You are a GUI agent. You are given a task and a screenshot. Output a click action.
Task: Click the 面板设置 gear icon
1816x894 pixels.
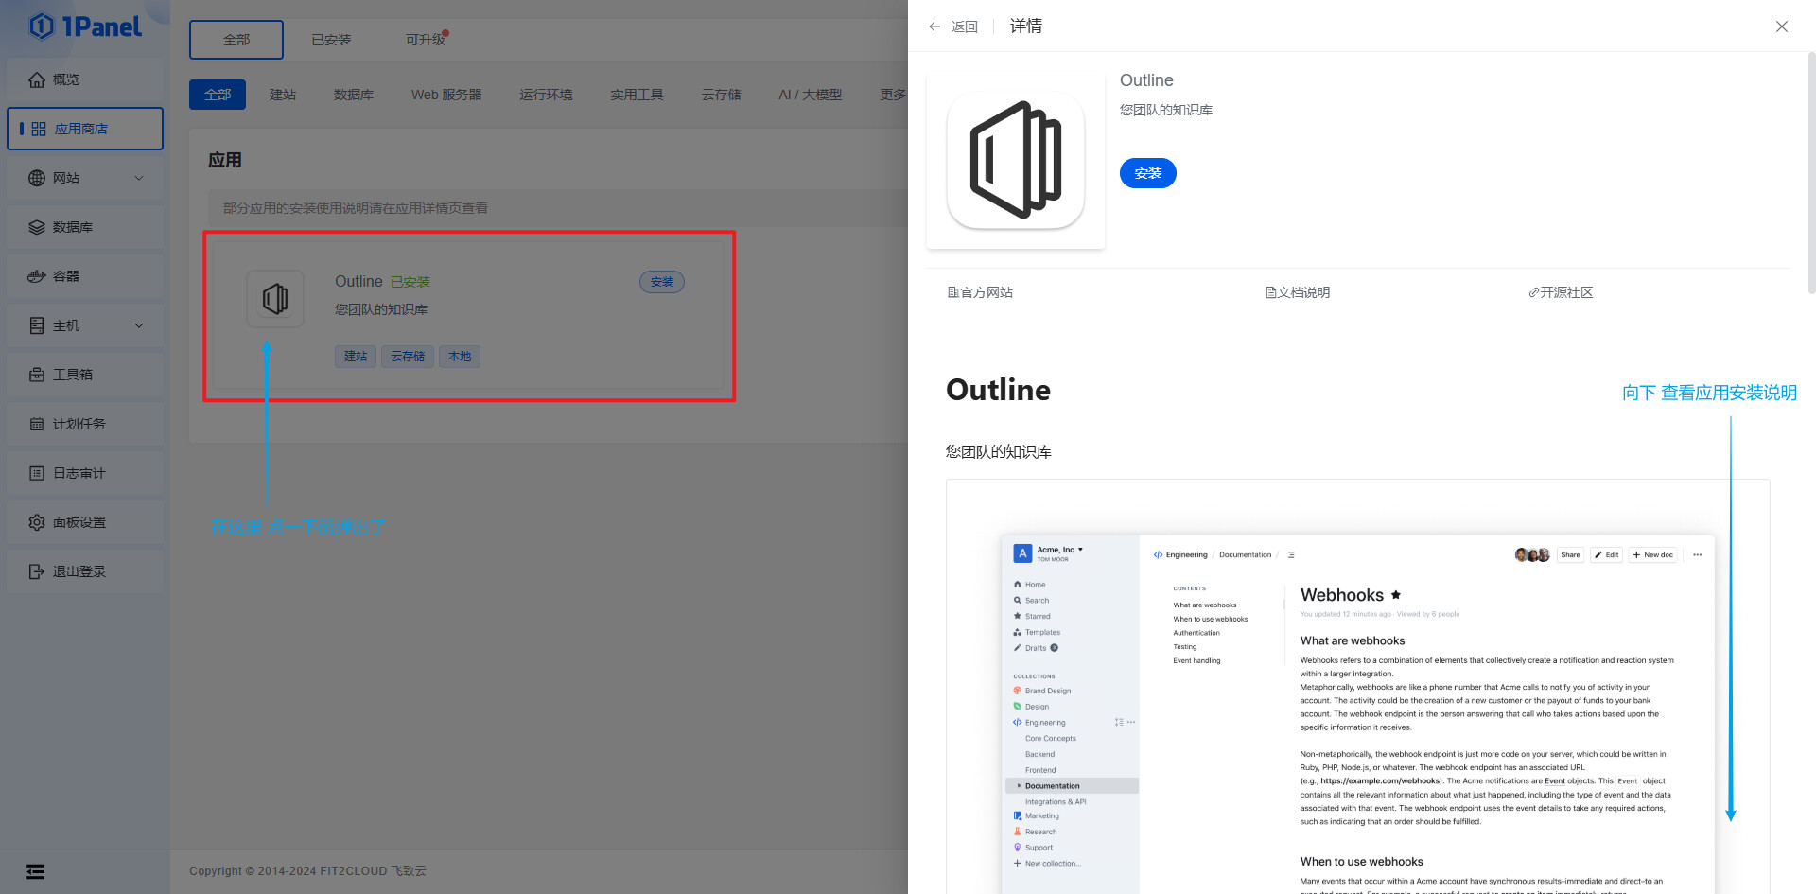pyautogui.click(x=37, y=522)
